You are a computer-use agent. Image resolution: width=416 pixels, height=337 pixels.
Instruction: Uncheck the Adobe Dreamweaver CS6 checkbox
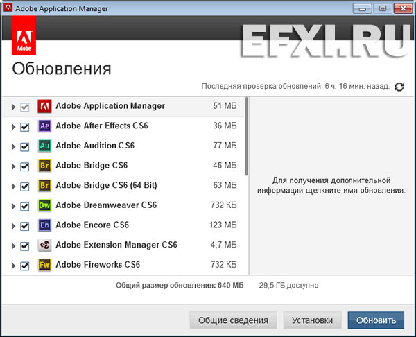point(25,207)
